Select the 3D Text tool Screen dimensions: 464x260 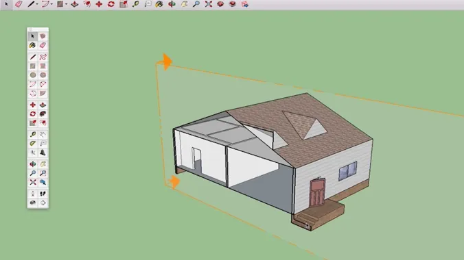(43, 153)
